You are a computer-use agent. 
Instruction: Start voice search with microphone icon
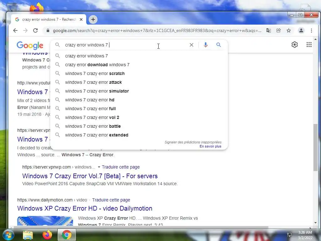(x=206, y=45)
